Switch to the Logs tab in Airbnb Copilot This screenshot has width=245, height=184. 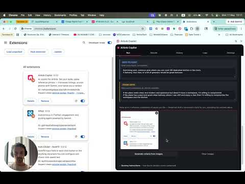[205, 53]
